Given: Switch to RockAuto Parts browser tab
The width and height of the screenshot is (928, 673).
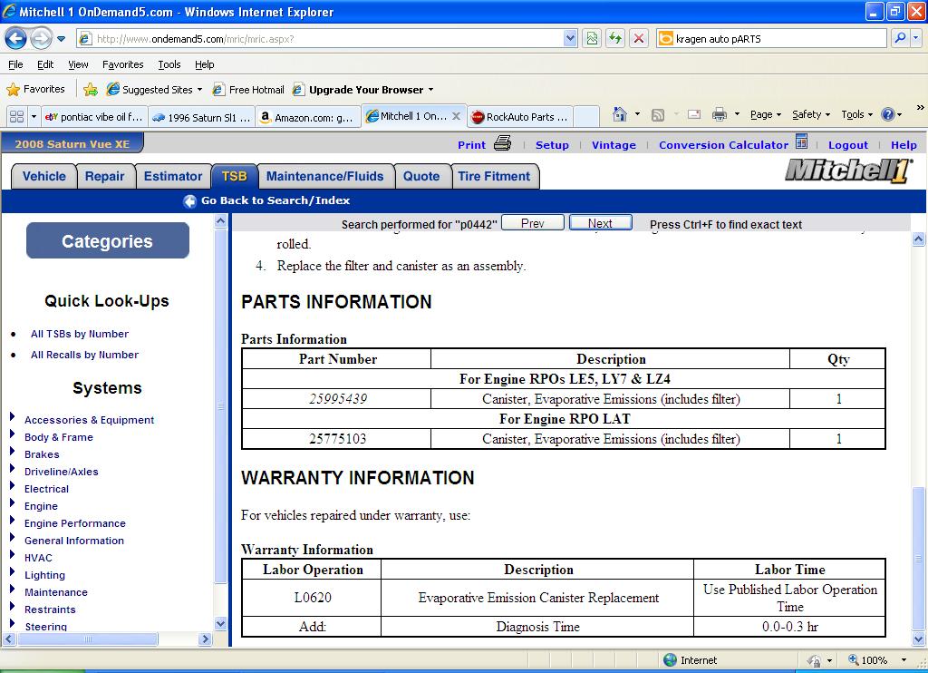Looking at the screenshot, I should (520, 117).
